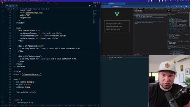Screen dimensions: 190x107
Task: Click the compare changes icon in editor toolbar
Action: pyautogui.click(x=93, y=6)
